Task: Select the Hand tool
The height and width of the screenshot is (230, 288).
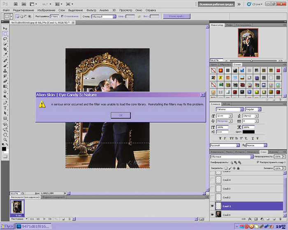Action: [x=5, y=135]
